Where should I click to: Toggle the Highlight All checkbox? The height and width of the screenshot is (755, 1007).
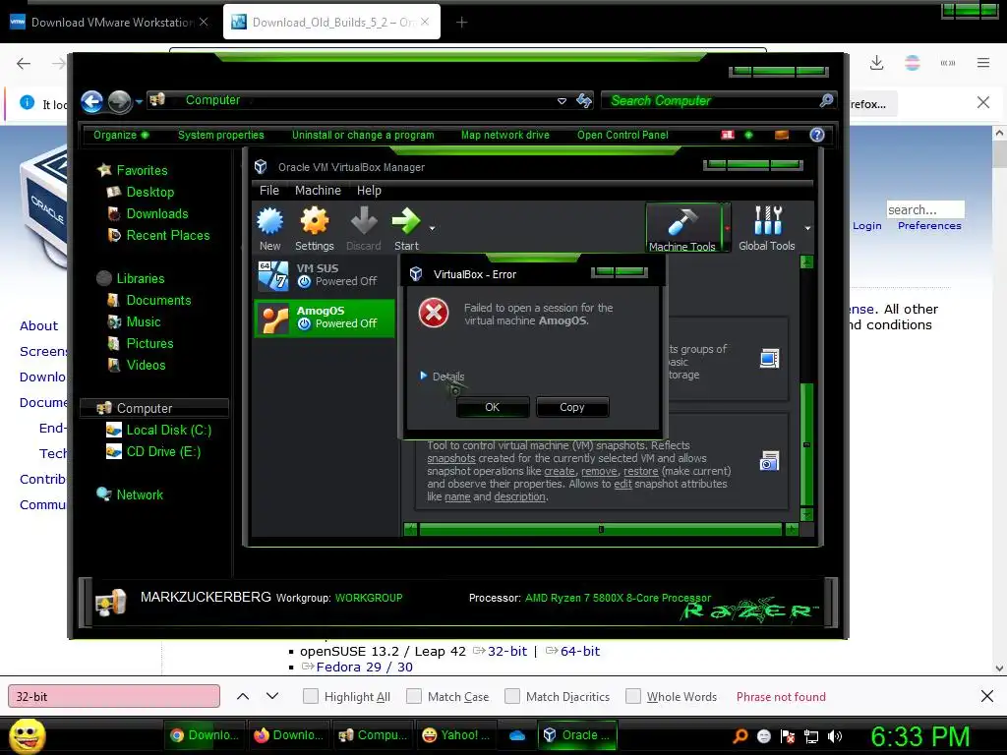[310, 697]
